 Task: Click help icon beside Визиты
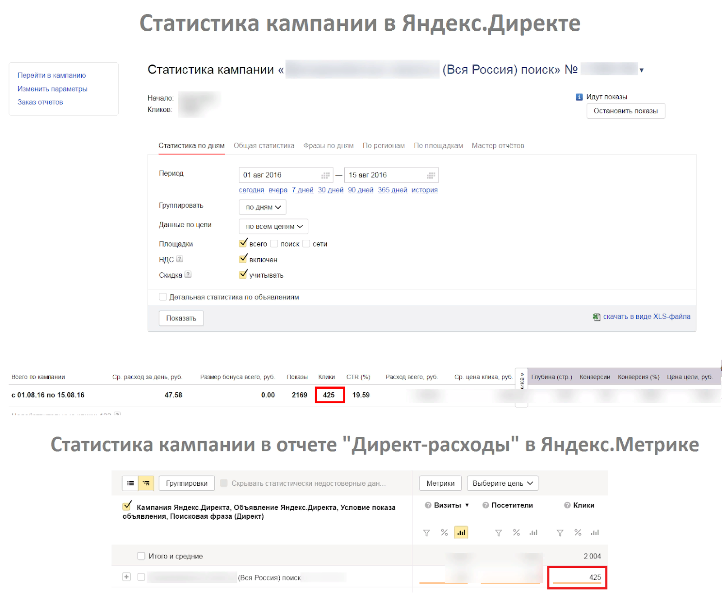pos(428,505)
